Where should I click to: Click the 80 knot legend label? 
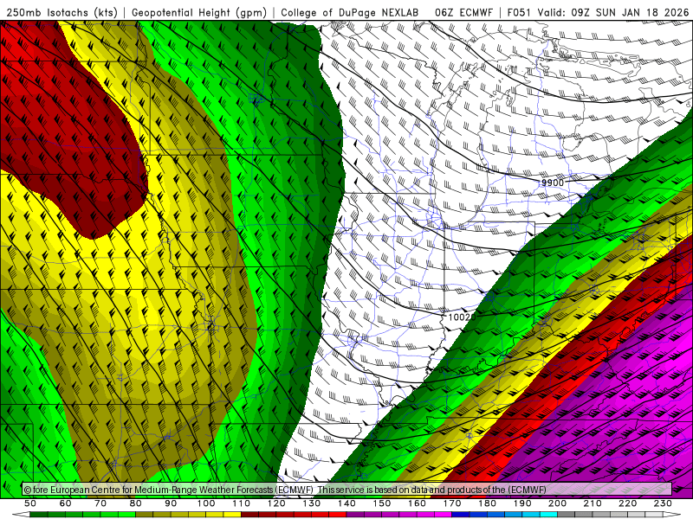tap(136, 503)
